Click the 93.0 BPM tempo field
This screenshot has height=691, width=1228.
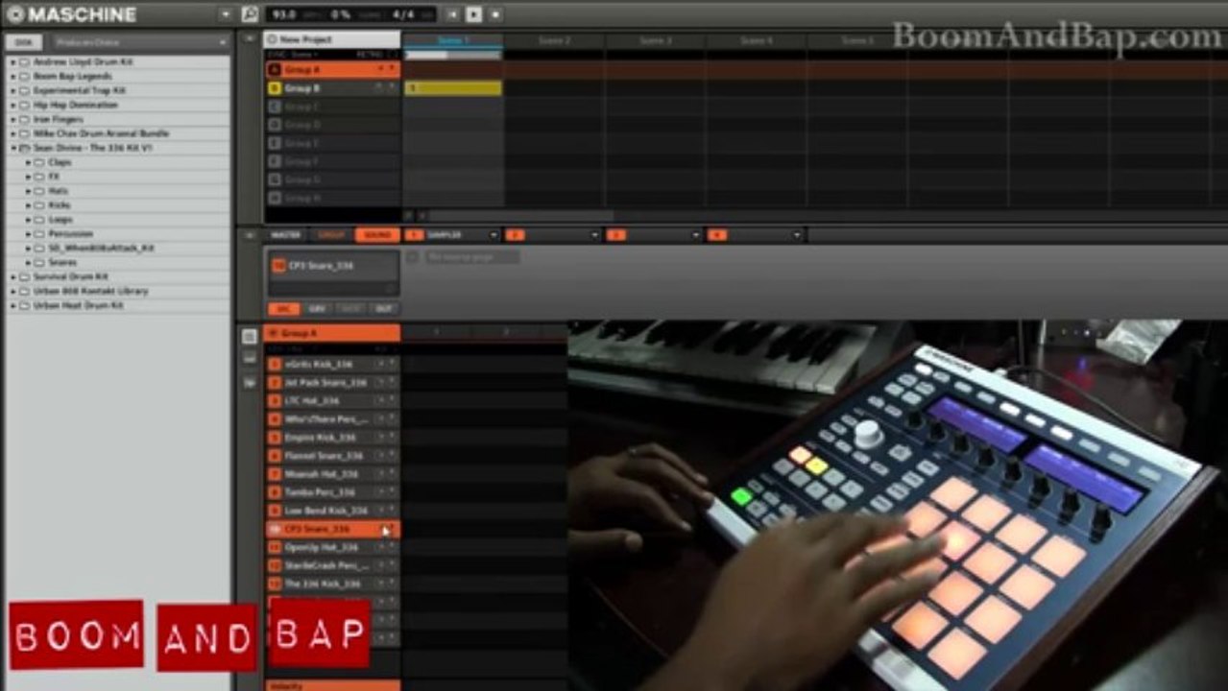tap(285, 14)
